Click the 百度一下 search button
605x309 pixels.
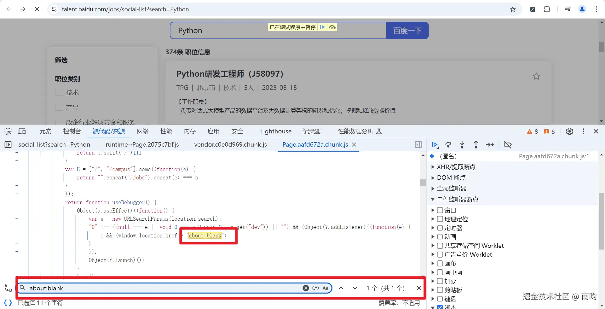(x=407, y=30)
